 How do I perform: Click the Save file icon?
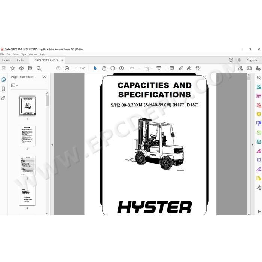[x=4, y=68]
